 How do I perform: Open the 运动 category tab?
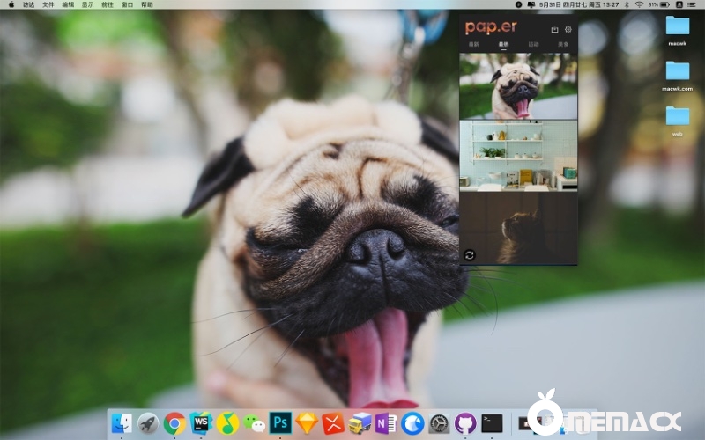tap(533, 44)
